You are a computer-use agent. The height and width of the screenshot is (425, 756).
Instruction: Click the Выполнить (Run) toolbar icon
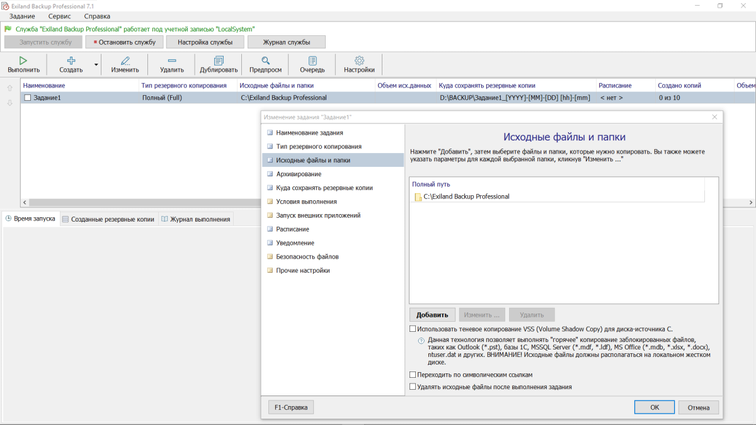pyautogui.click(x=23, y=60)
